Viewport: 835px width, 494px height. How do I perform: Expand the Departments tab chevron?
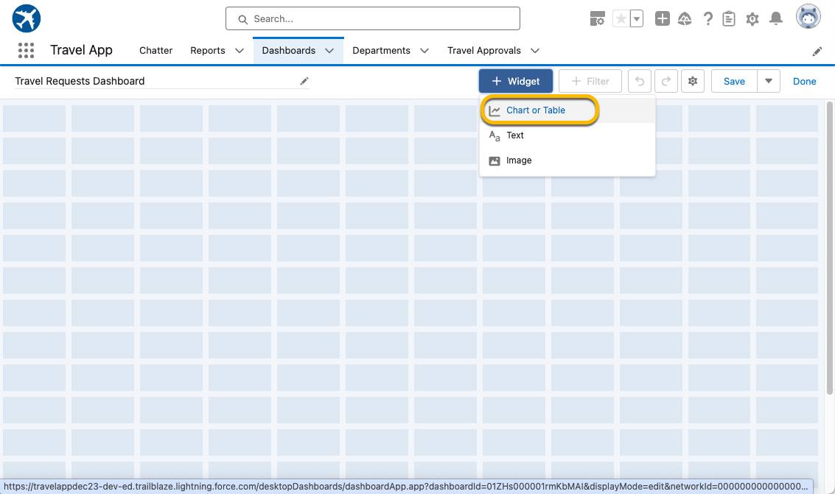[x=425, y=51]
